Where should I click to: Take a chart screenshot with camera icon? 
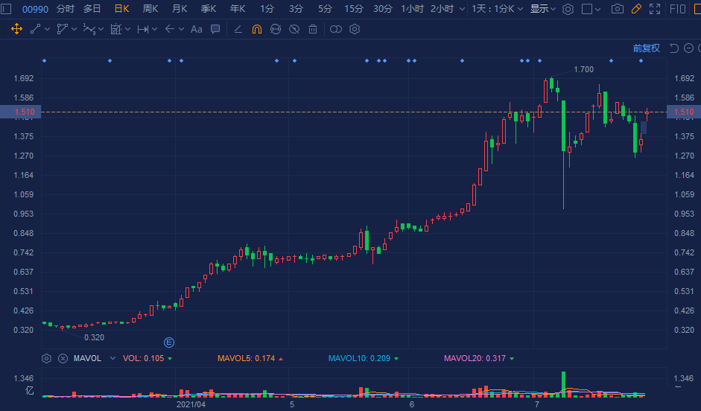[x=617, y=9]
